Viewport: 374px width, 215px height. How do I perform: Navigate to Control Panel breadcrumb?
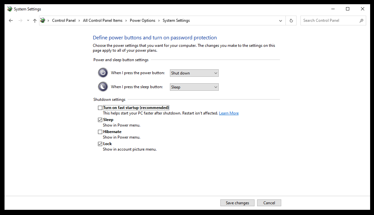pyautogui.click(x=64, y=20)
